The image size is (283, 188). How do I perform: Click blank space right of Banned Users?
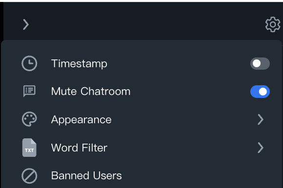click(x=199, y=175)
